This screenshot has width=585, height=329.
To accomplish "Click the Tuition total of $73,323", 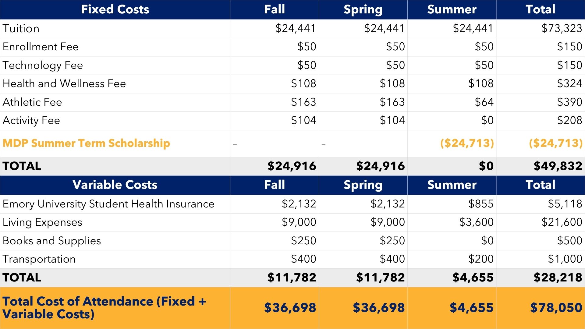I will [562, 28].
